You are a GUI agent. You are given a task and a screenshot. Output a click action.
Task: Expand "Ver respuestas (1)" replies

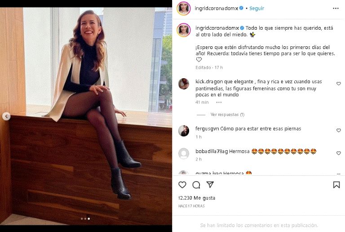pyautogui.click(x=227, y=115)
